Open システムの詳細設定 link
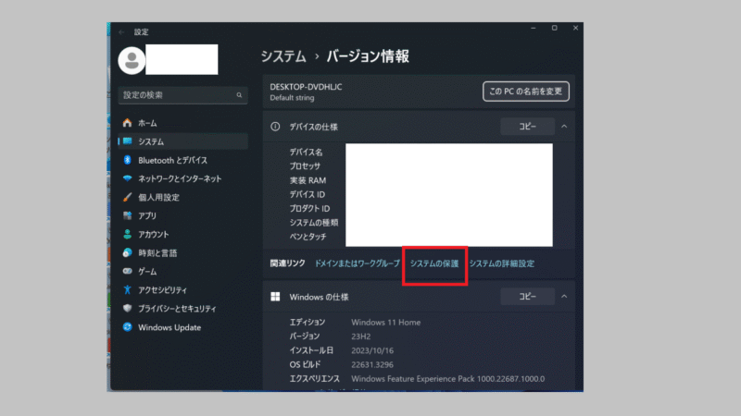This screenshot has width=741, height=416. click(502, 263)
